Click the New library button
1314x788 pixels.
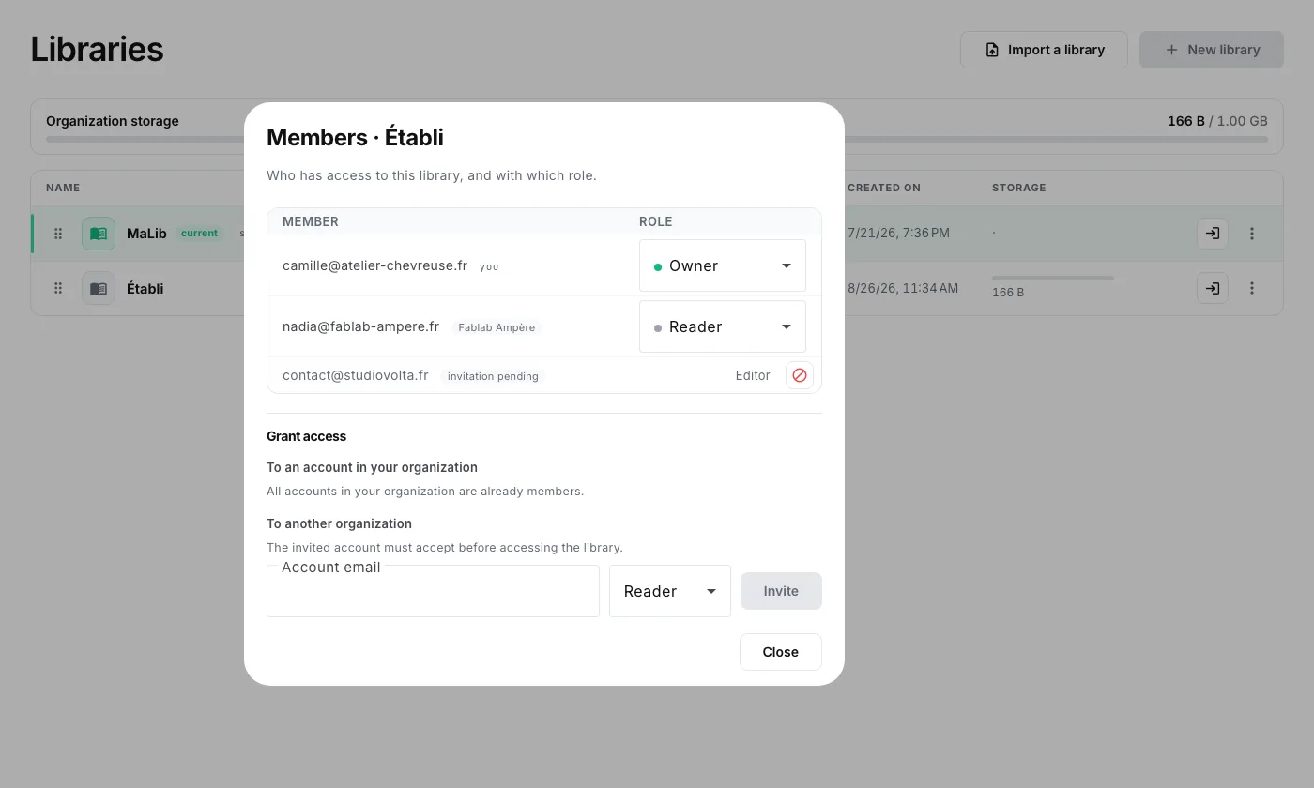1212,50
